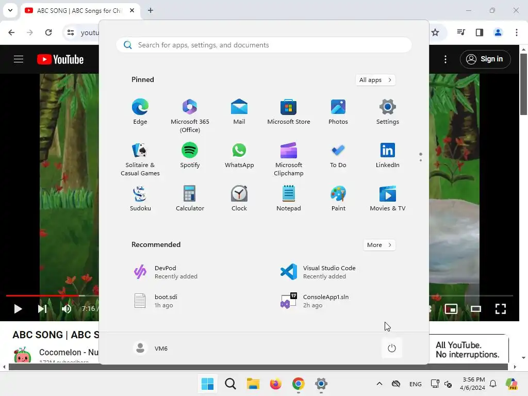528x396 pixels.
Task: Expand the All apps list
Action: [375, 80]
